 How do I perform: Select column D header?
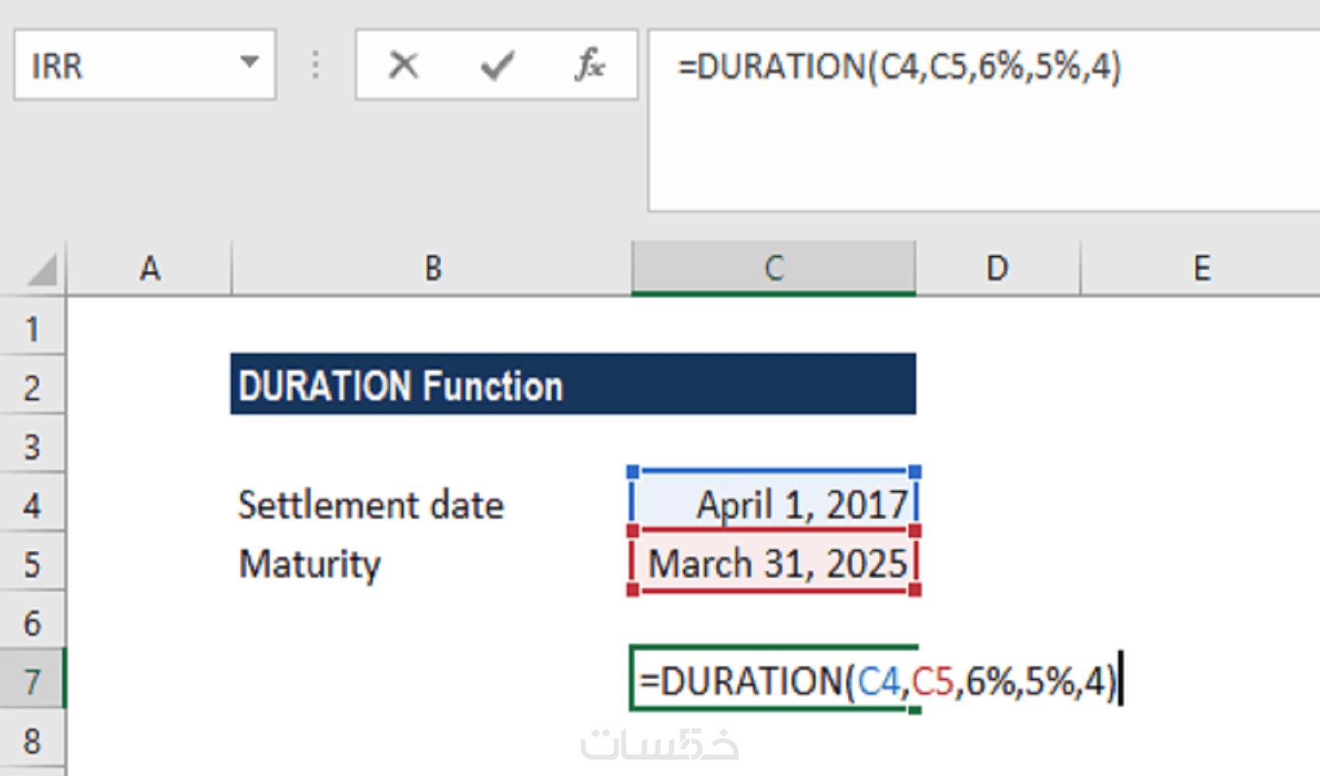tap(997, 269)
